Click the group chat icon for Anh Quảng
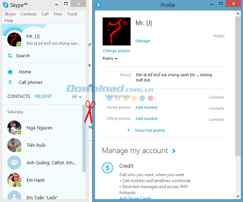The image size is (243, 202). [x=14, y=162]
